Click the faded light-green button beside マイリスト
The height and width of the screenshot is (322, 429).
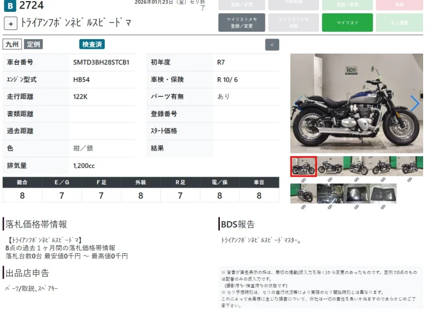400,23
